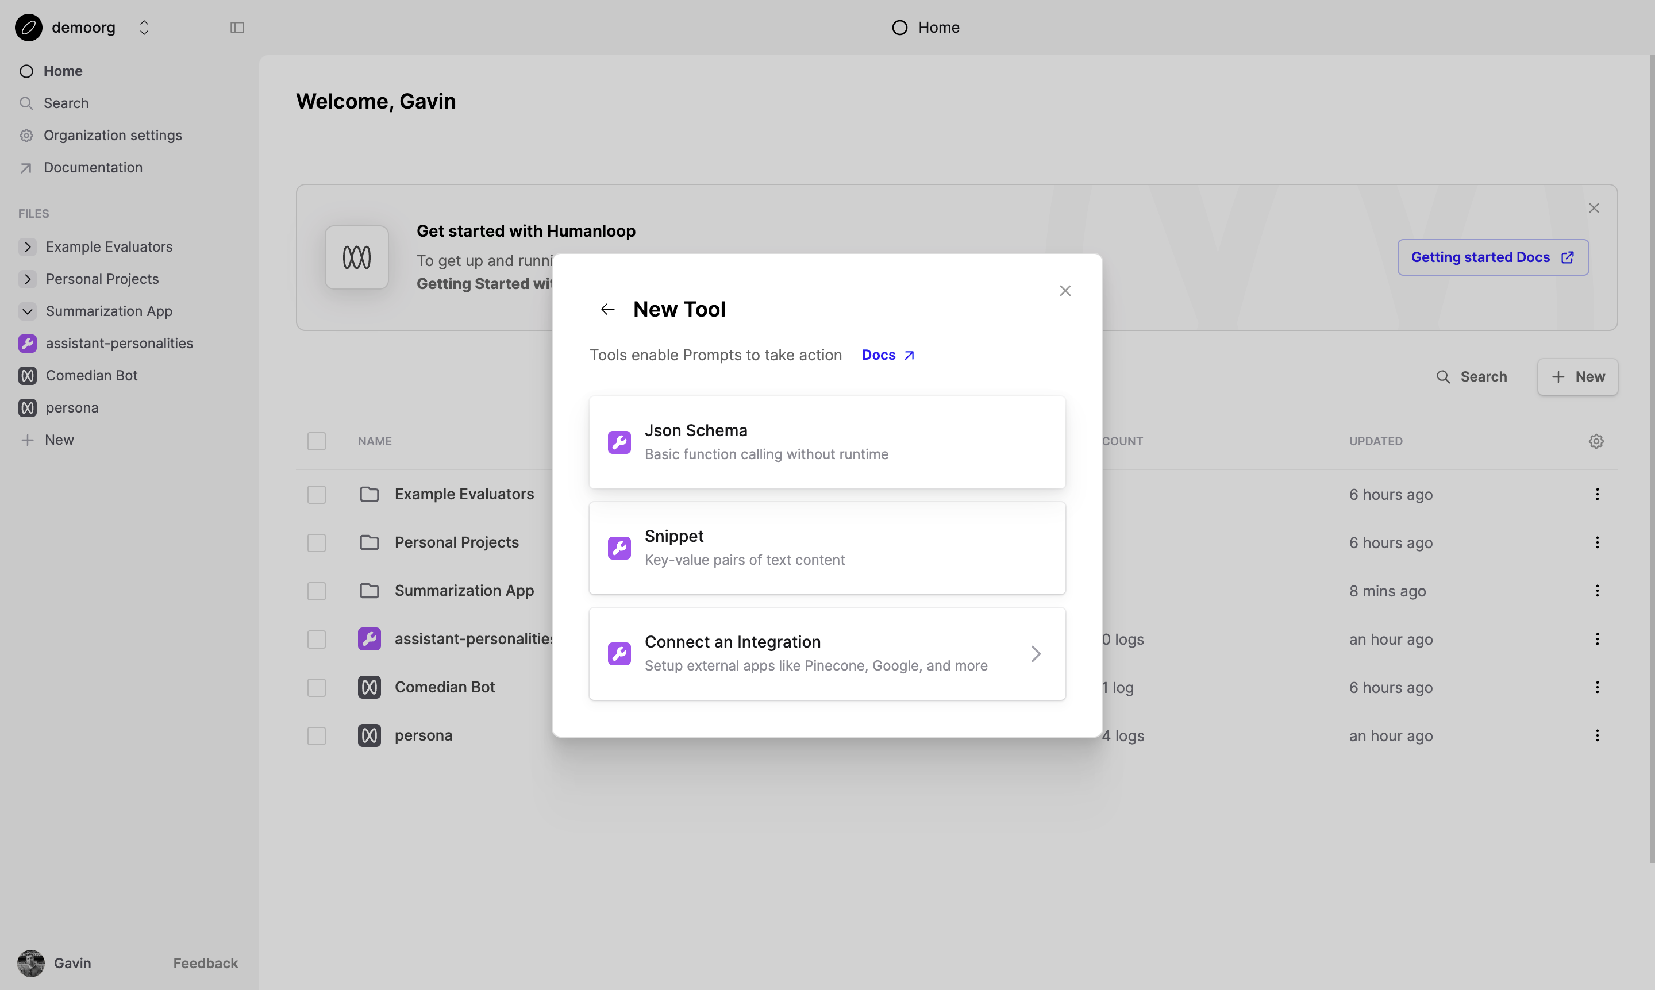Image resolution: width=1655 pixels, height=990 pixels.
Task: Open the more menu for the Summarization App row
Action: pyautogui.click(x=1597, y=591)
